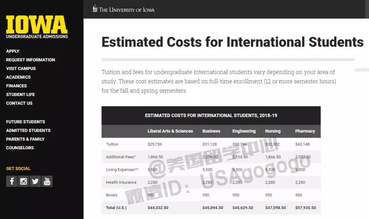Click the $32,502 Nursing tuition value
This screenshot has width=369, height=219.
point(272,144)
